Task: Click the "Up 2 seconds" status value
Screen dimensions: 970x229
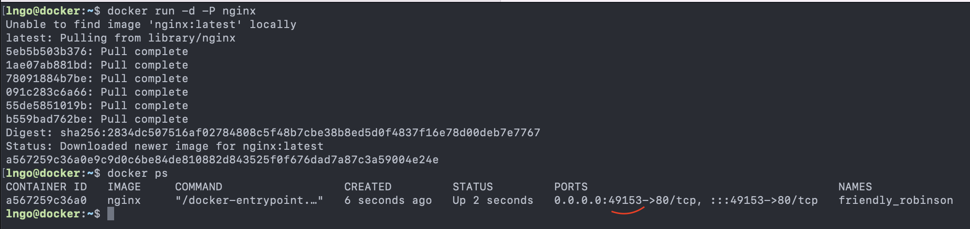Action: point(493,200)
